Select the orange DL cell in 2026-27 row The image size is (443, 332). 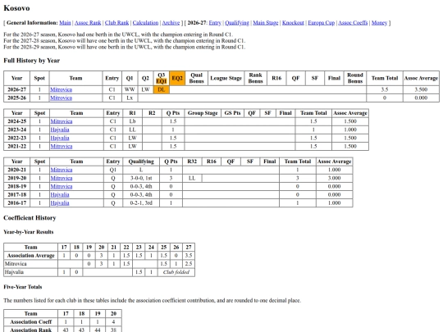pyautogui.click(x=162, y=89)
